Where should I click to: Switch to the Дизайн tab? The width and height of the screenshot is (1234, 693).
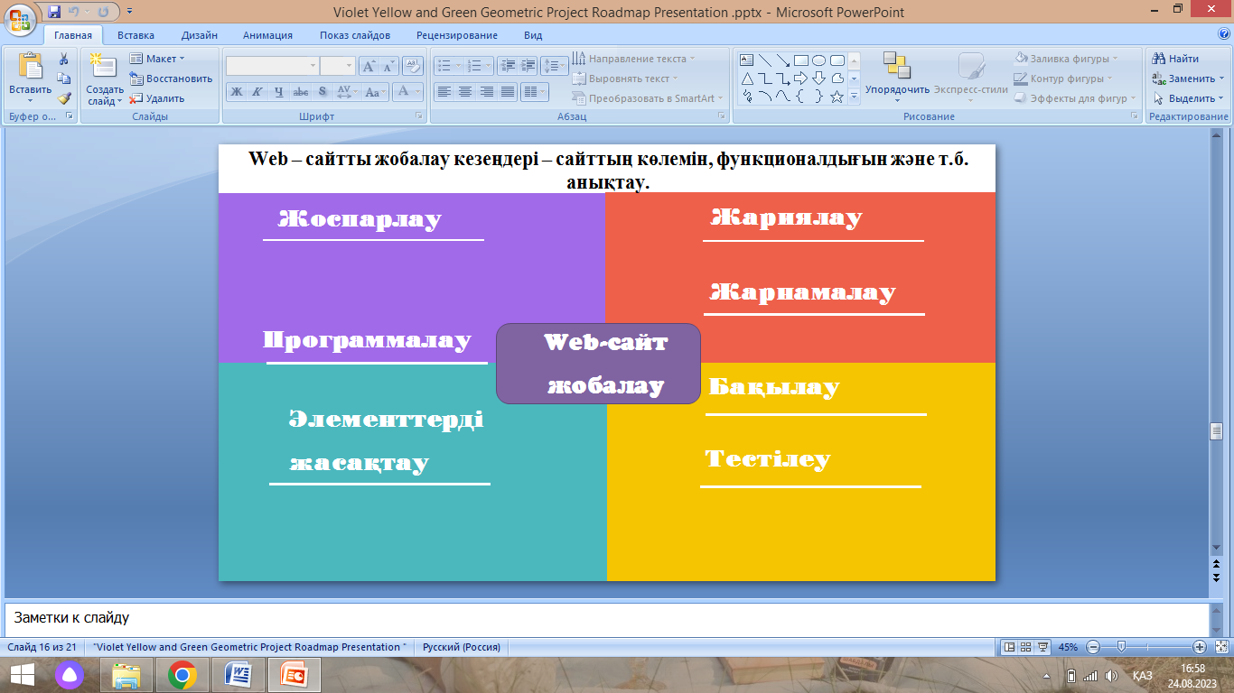(199, 35)
